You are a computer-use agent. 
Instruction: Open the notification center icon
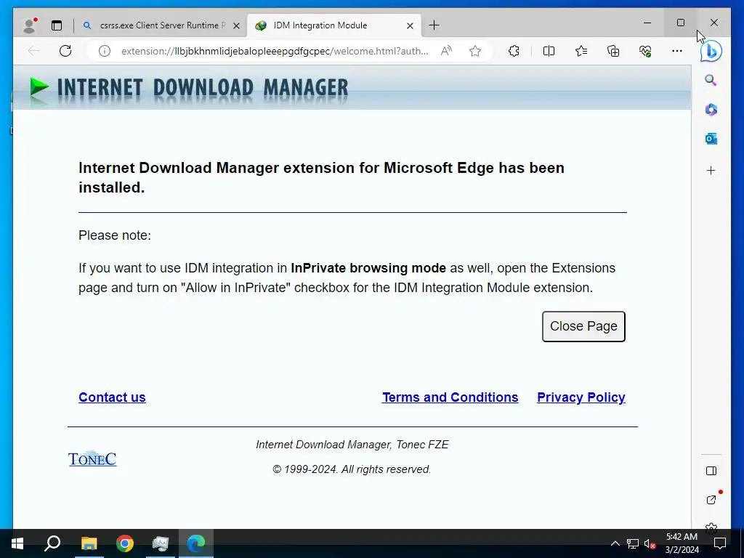point(720,543)
